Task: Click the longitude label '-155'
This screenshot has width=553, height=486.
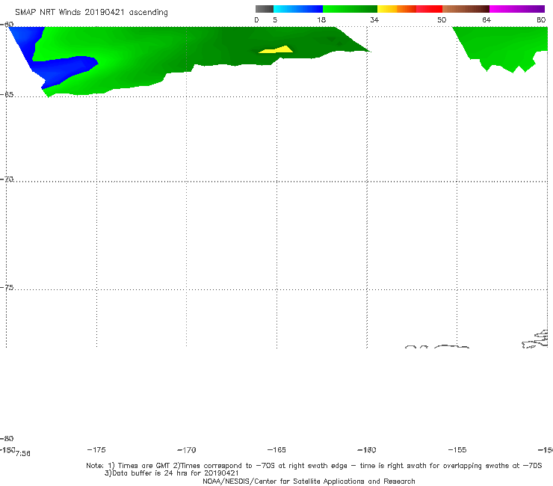Action: click(x=457, y=449)
